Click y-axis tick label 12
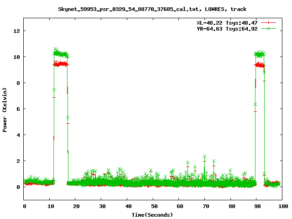Image resolution: width=292 pixels, height=219 pixels. 16,31
